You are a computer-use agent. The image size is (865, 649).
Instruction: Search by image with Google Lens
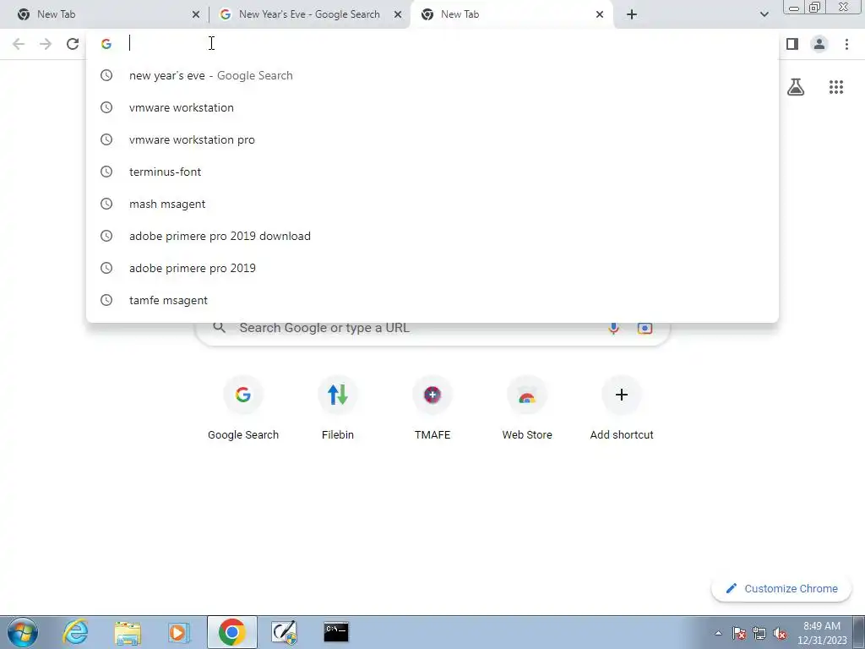pos(645,328)
